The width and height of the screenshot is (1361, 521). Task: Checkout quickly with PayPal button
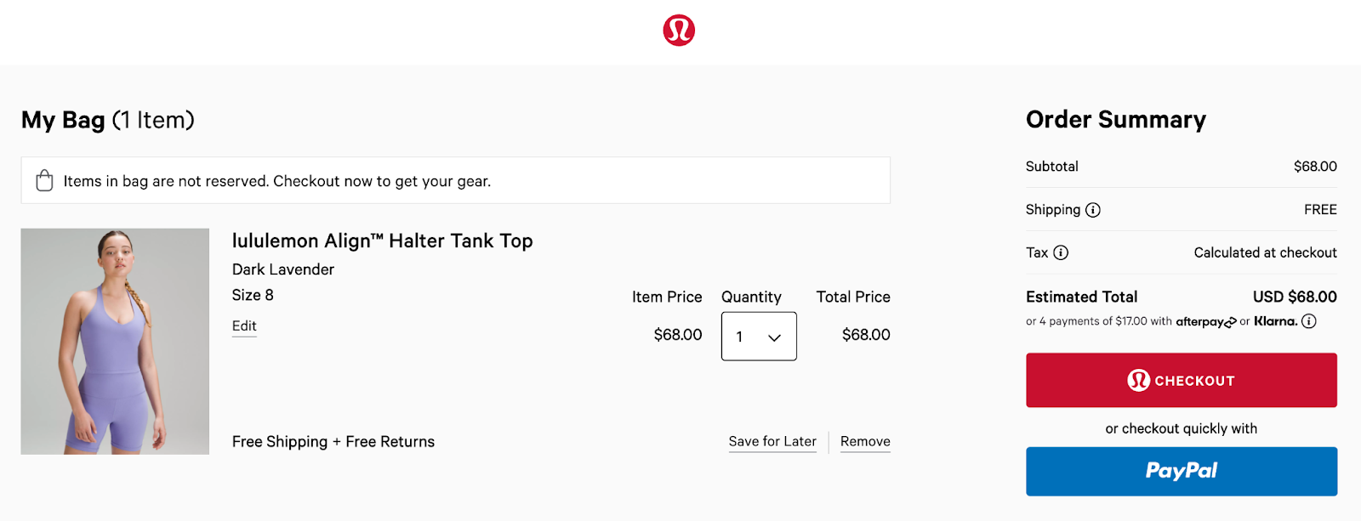(1181, 471)
